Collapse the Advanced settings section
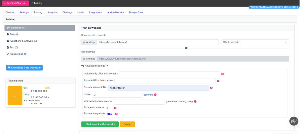Screen dimensions: 301x135 [x=95, y=66]
